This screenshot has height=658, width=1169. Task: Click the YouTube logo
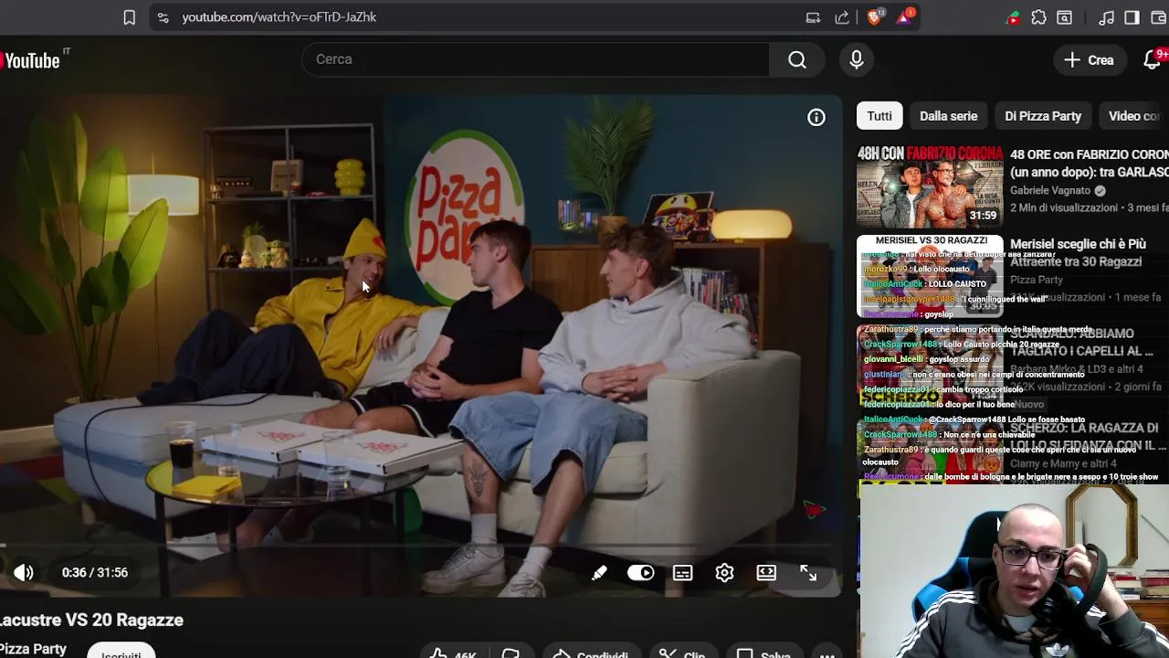coord(31,60)
